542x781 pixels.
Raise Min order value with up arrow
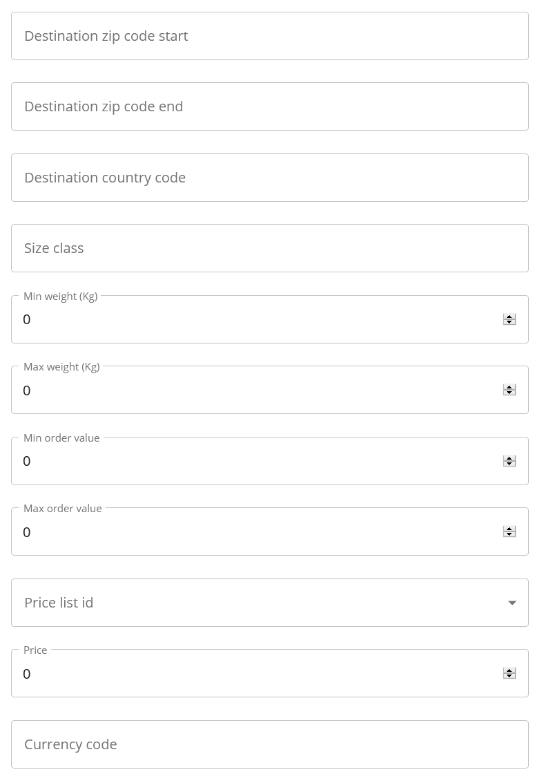pyautogui.click(x=510, y=458)
